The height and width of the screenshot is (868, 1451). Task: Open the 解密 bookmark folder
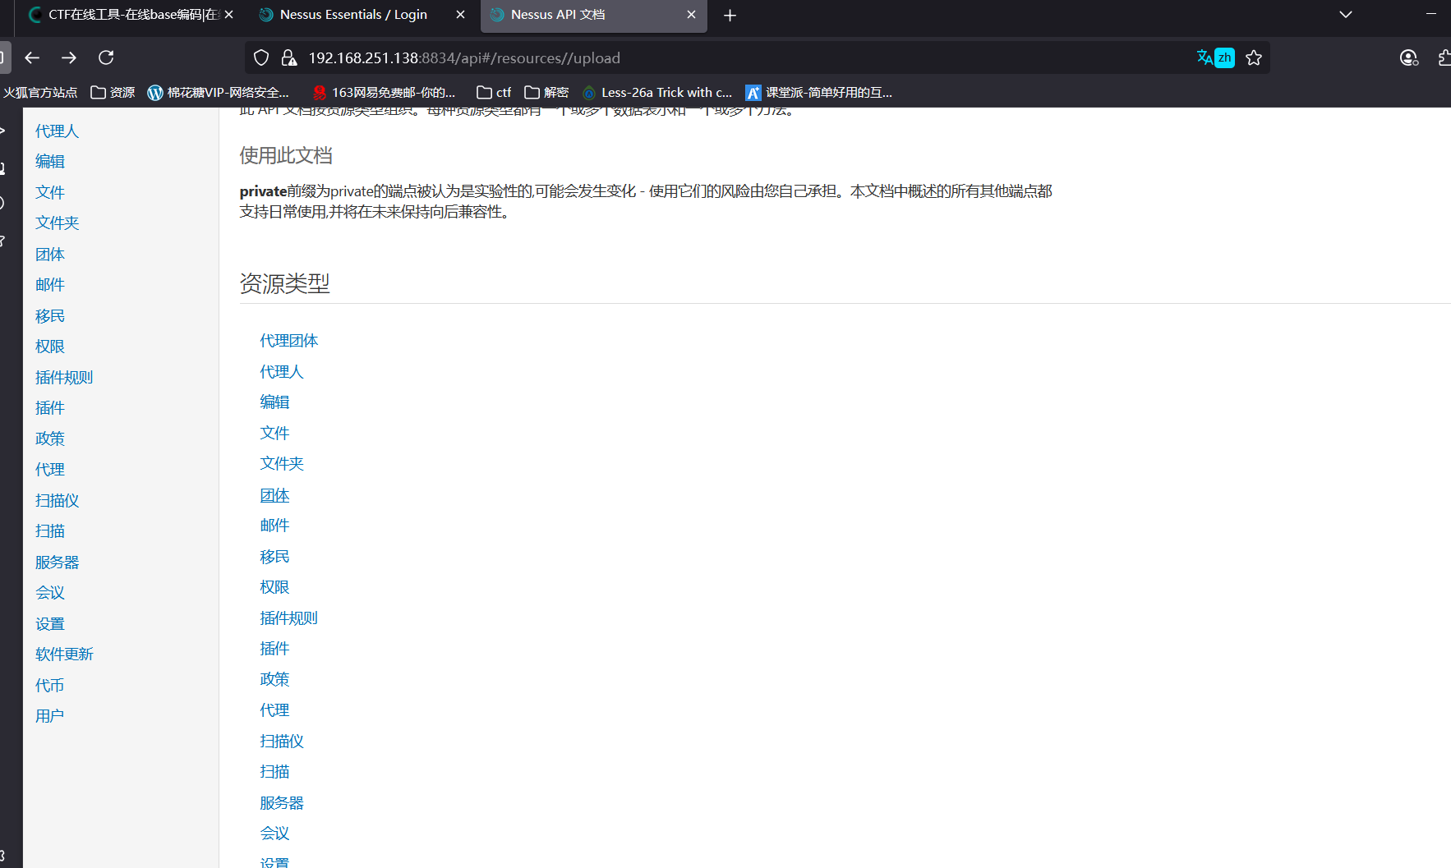547,93
